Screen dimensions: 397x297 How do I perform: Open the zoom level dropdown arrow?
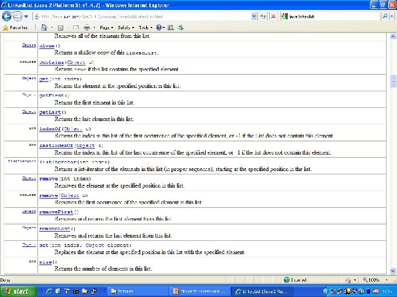(387, 280)
